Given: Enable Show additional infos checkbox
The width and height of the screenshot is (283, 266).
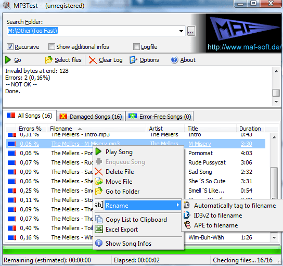Looking at the screenshot, I should 52,47.
